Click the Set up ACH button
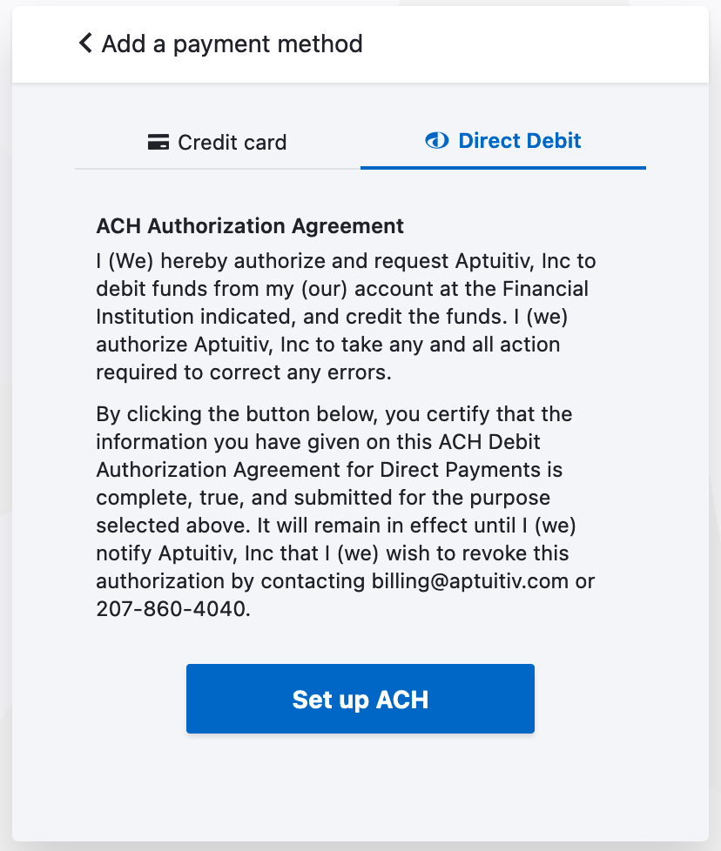Viewport: 721px width, 851px height. [x=360, y=698]
